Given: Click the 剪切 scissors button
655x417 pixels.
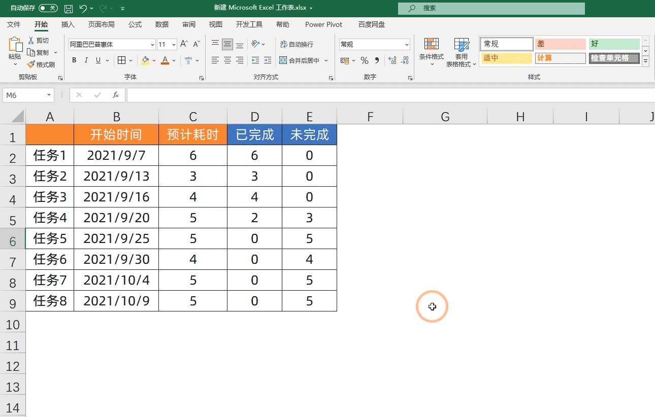Looking at the screenshot, I should (x=39, y=41).
